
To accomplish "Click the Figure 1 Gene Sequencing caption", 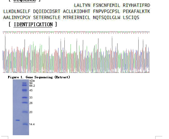I will (x=39, y=77).
